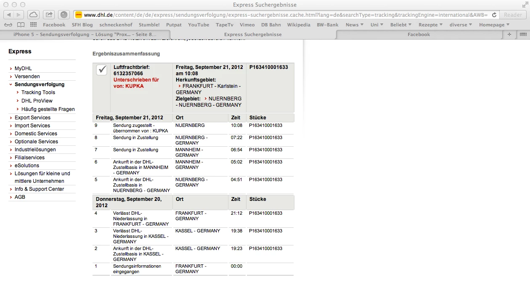Open the Putpat bookmark
Viewport: 530px width, 303px height.
click(174, 25)
